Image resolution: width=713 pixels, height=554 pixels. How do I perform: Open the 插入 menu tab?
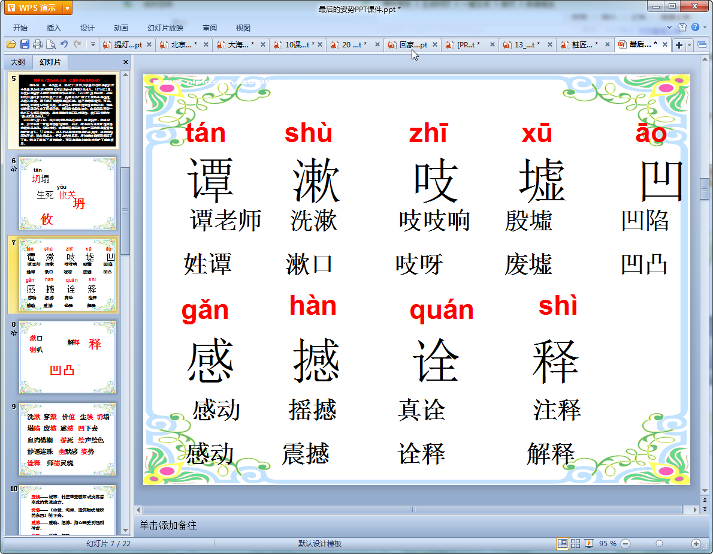click(x=54, y=28)
